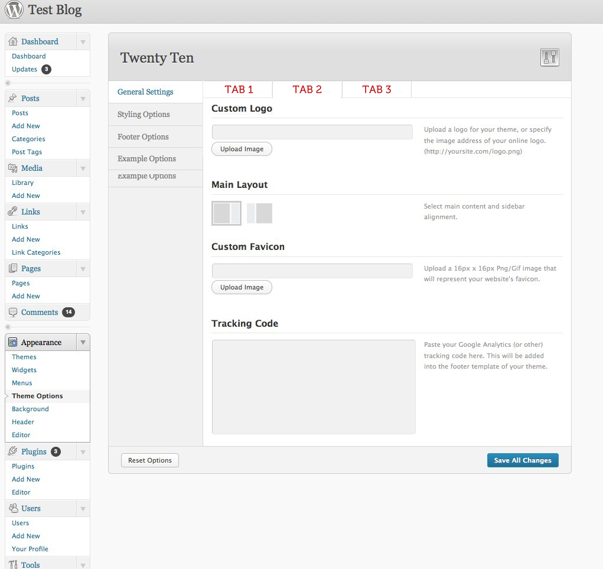Click the theme options sliders icon
This screenshot has height=569, width=603.
tap(549, 58)
